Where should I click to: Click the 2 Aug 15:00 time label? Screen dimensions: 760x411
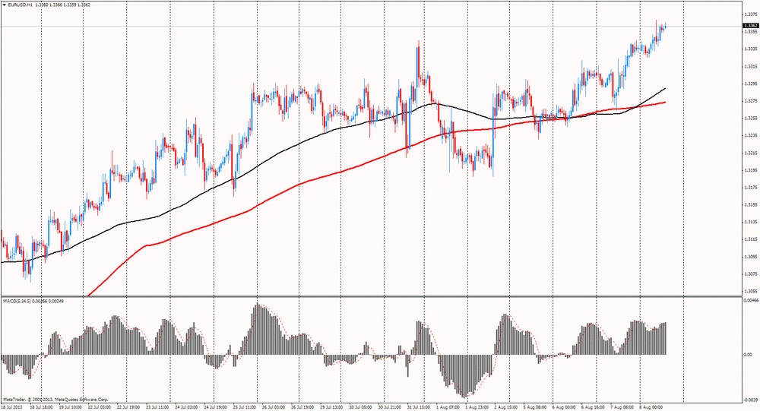pyautogui.click(x=506, y=407)
